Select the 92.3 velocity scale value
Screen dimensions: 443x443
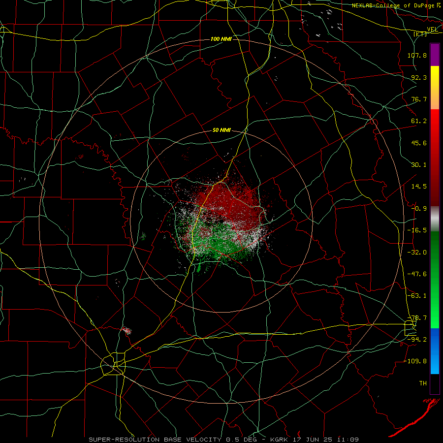tap(419, 77)
